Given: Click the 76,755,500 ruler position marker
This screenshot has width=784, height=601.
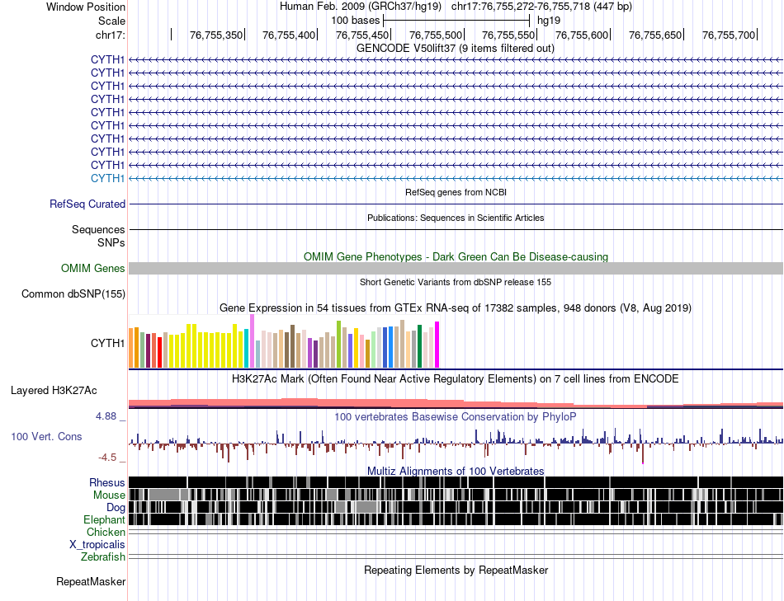Looking at the screenshot, I should (436, 35).
